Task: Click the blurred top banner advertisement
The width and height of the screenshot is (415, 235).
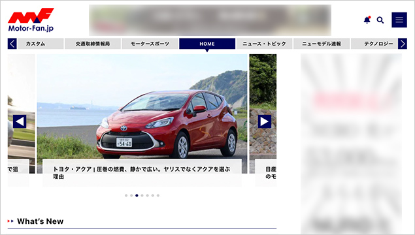Action: coord(210,20)
